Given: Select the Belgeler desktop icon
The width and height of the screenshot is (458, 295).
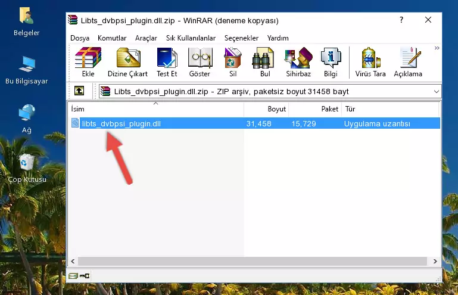Looking at the screenshot, I should (x=26, y=22).
